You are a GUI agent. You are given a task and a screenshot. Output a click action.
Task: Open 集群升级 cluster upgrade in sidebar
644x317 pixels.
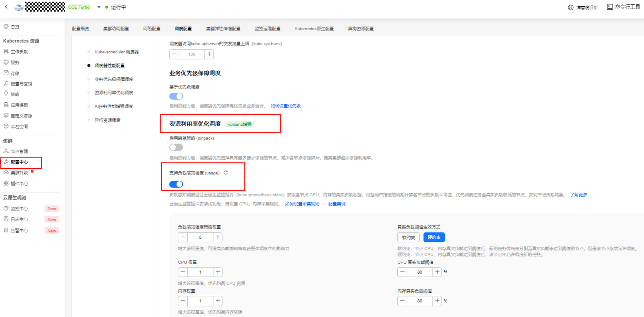pyautogui.click(x=16, y=173)
